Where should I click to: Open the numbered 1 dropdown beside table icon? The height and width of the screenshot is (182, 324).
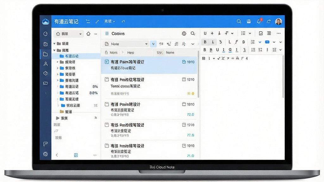(x=211, y=58)
